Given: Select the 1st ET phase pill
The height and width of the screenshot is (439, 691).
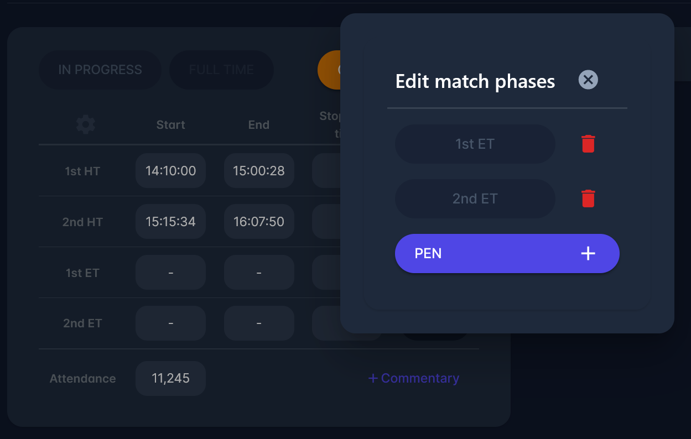Looking at the screenshot, I should tap(475, 144).
